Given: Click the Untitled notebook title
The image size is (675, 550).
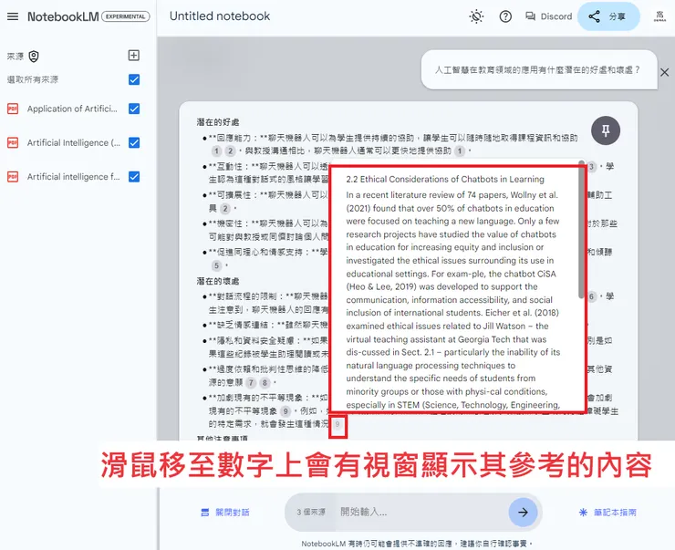Looking at the screenshot, I should point(220,16).
